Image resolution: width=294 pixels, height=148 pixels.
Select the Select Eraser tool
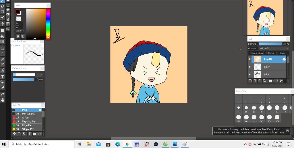pyautogui.click(x=2, y=70)
